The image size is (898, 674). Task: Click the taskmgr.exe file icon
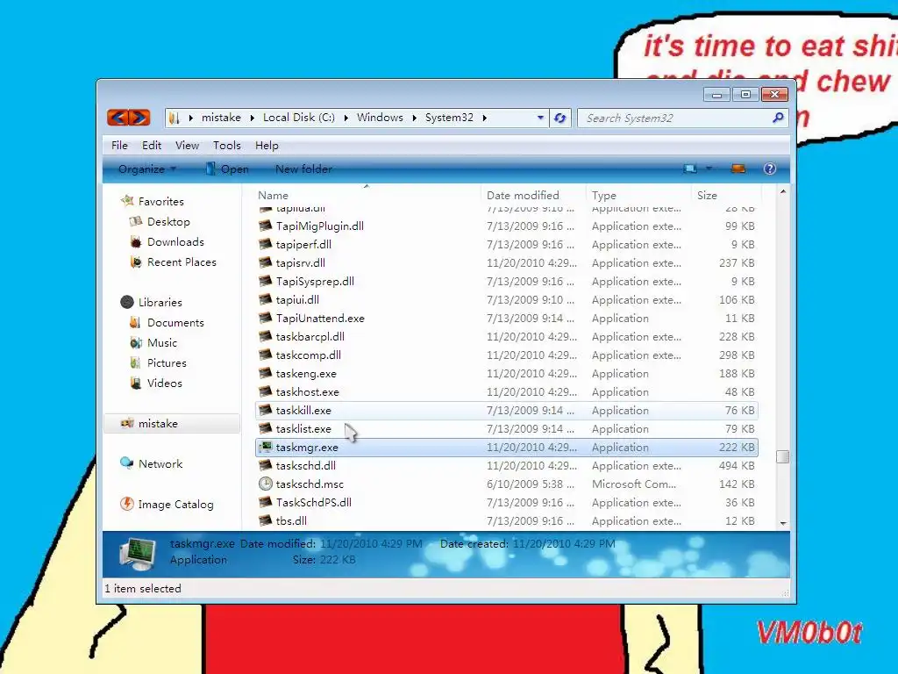(x=265, y=447)
